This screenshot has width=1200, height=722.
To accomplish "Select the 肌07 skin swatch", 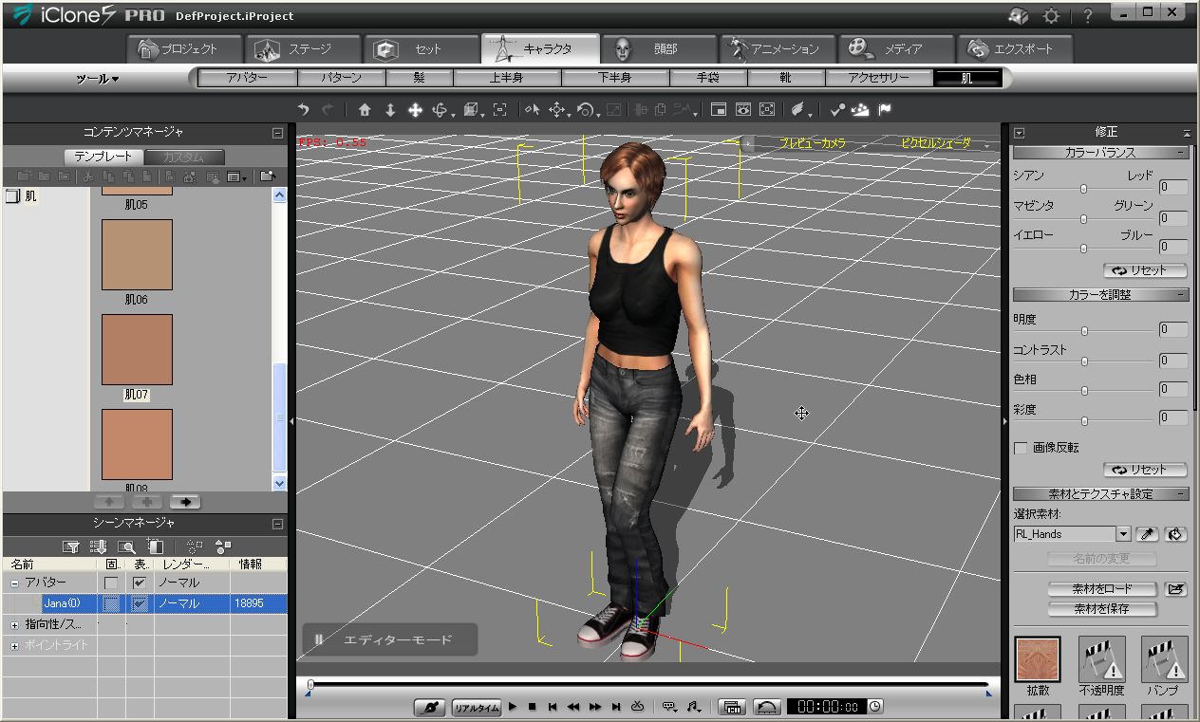I will (137, 349).
